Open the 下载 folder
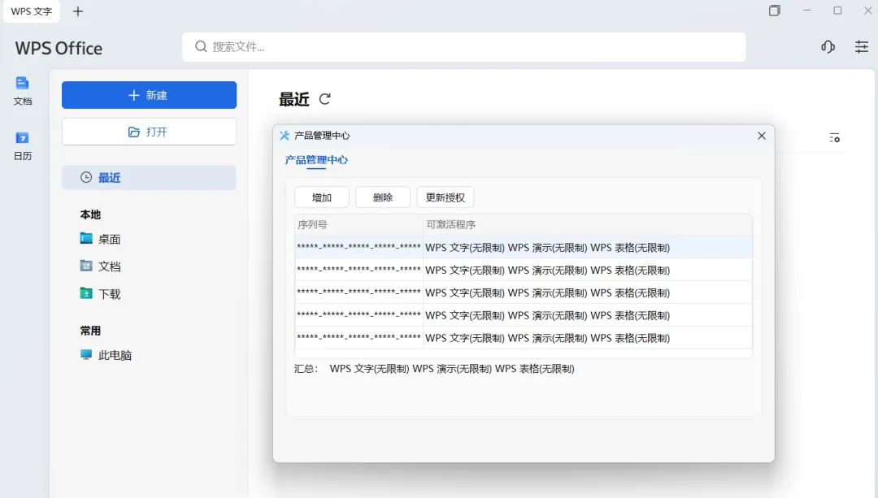The width and height of the screenshot is (878, 498). click(x=100, y=294)
